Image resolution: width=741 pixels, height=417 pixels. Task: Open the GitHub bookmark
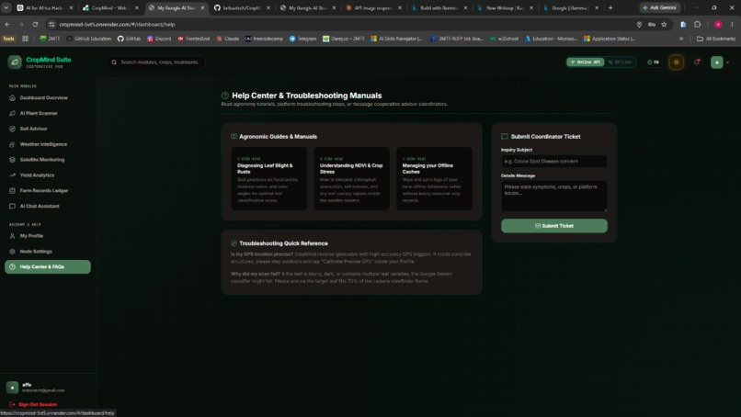point(129,39)
